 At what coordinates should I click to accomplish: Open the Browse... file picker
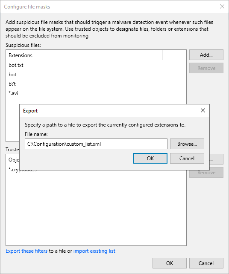pos(187,144)
